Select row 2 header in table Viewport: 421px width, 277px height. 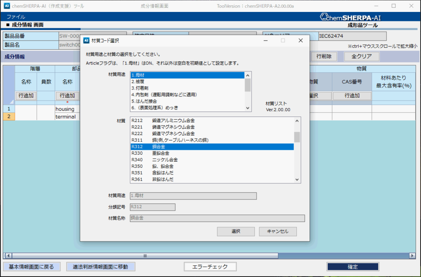[x=9, y=117]
